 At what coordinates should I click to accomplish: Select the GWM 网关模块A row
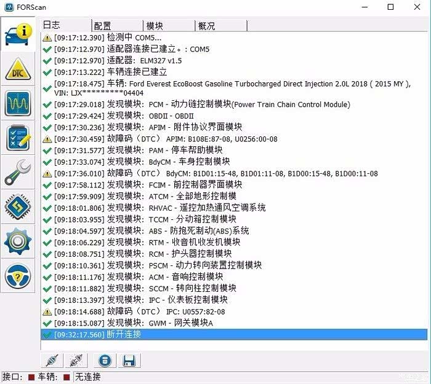pos(234,323)
